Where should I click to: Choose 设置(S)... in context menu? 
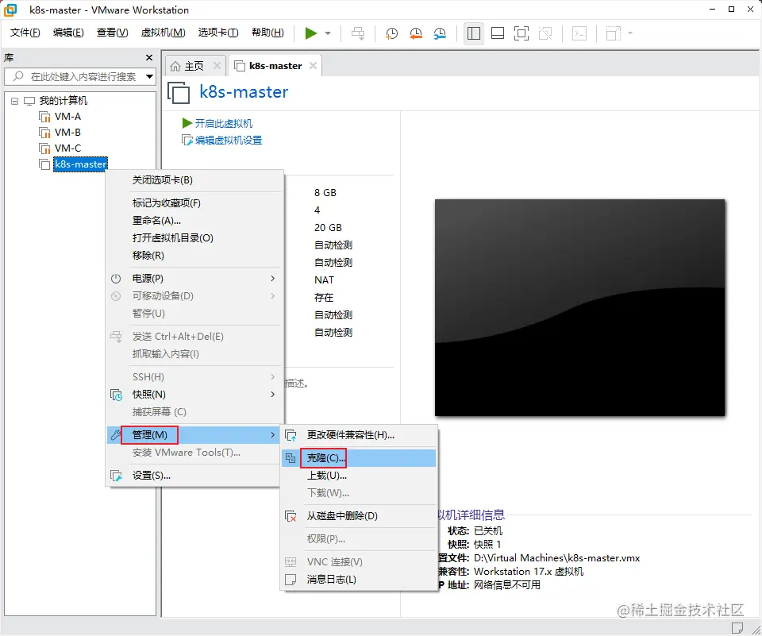[194, 476]
